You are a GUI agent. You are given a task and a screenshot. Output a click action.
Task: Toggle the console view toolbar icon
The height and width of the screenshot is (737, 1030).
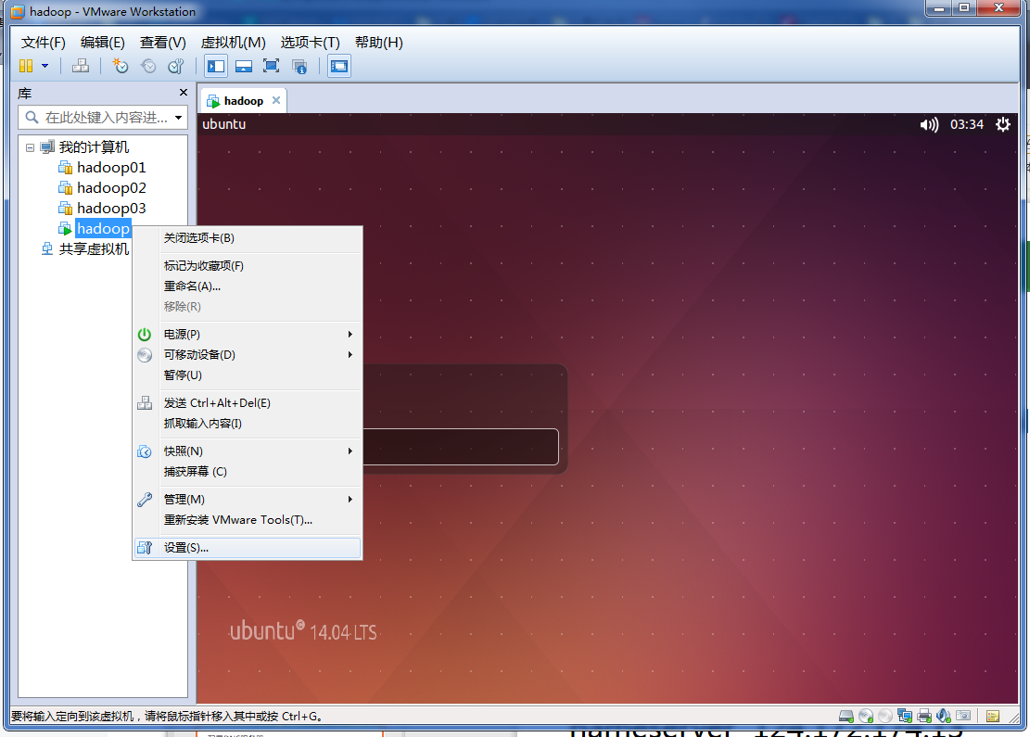pos(339,66)
